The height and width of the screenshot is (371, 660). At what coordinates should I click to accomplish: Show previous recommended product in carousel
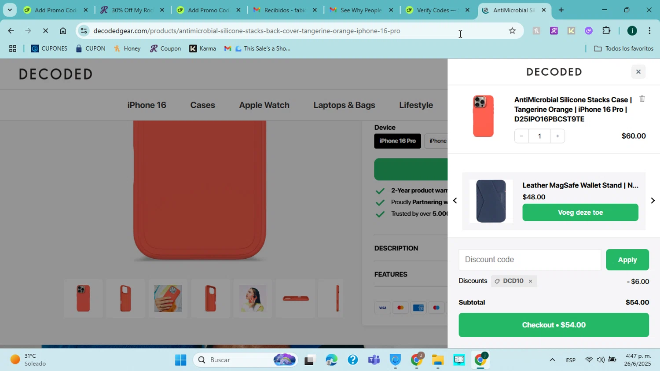[x=455, y=201]
